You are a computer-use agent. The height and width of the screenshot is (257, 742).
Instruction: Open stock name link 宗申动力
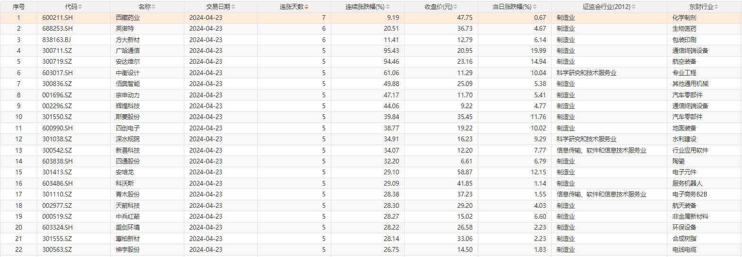(x=128, y=95)
